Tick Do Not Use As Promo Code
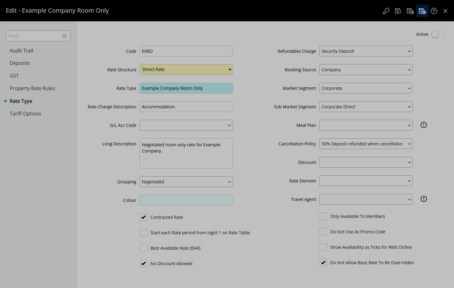Screen dimensions: 454x288 point(323,232)
